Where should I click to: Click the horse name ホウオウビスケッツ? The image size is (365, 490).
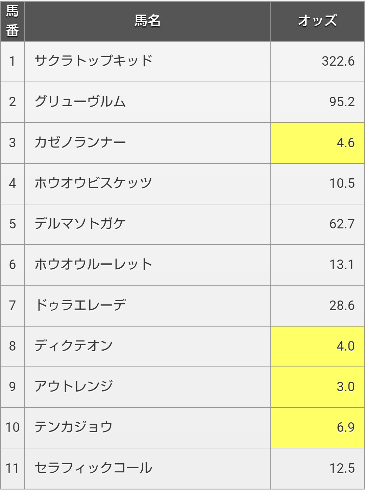[93, 183]
